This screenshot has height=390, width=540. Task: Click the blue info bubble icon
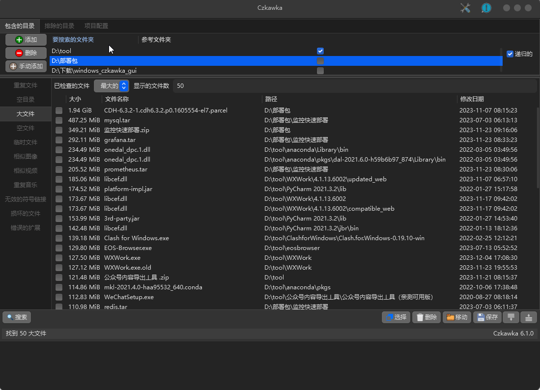coord(486,8)
